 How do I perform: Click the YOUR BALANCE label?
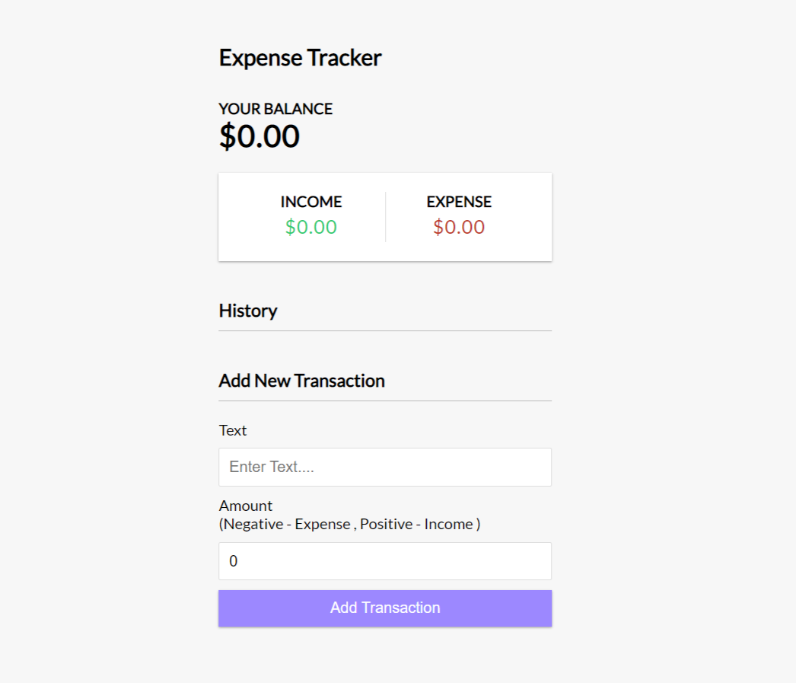tap(275, 109)
